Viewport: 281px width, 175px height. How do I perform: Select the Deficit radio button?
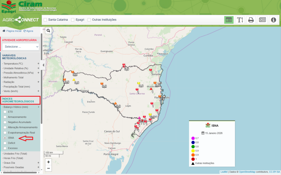(x=5, y=143)
